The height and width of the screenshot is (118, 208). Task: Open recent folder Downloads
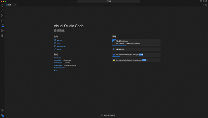coord(57,58)
